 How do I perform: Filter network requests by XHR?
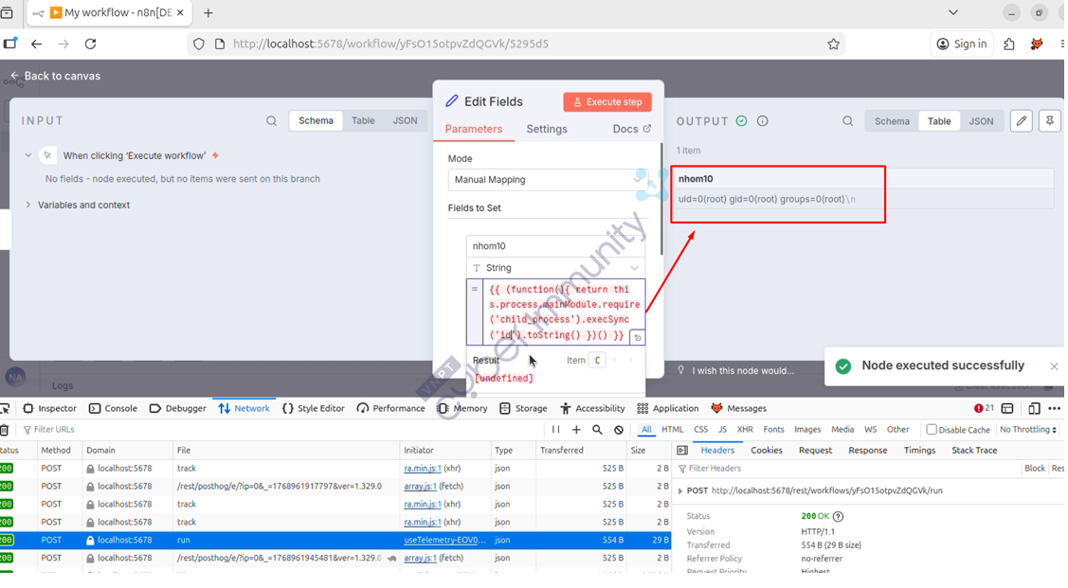click(x=745, y=430)
